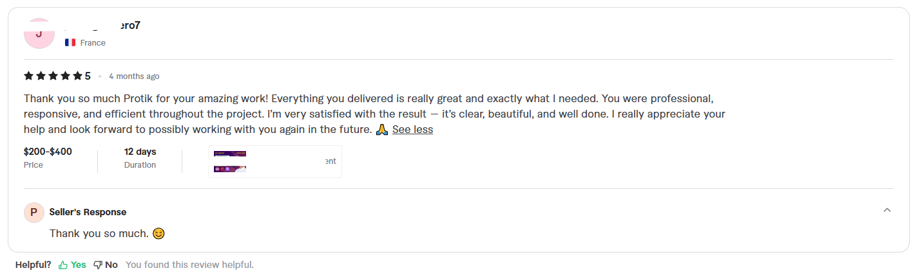
Task: Click the fifth rating star
Action: click(x=77, y=76)
